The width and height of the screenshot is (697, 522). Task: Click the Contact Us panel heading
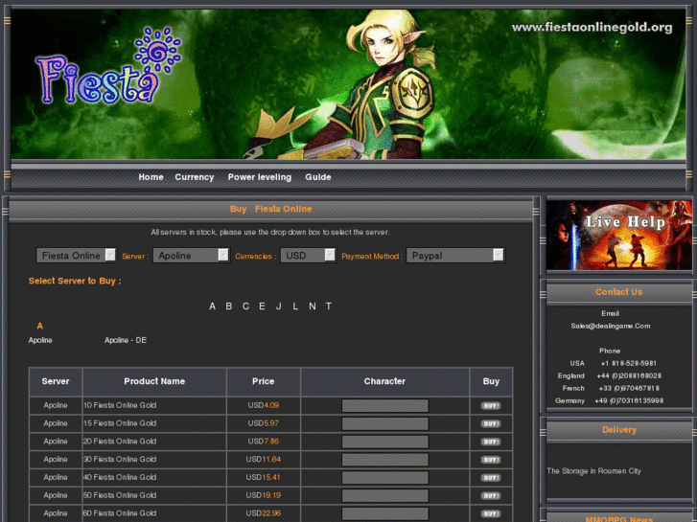coord(618,292)
